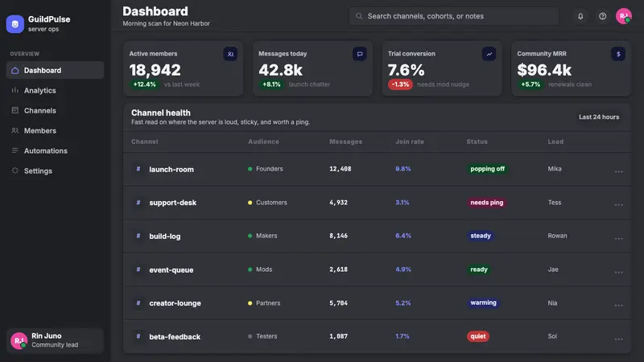Open the beta-feedback channel link
Screen dimensions: 644x362
[175, 336]
